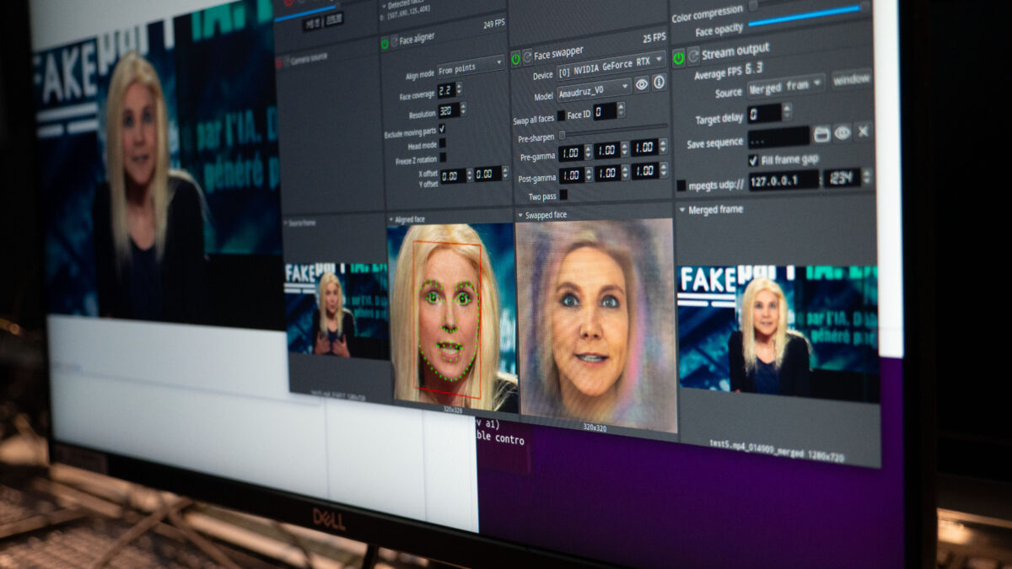Click the Face swapper power icon
The image size is (1012, 569).
pos(515,57)
